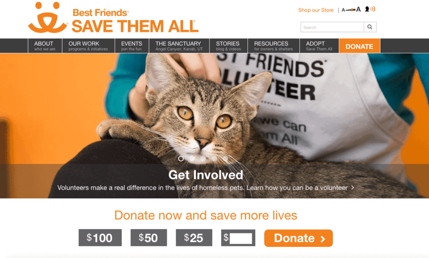Open the Our Work programs menu

coord(88,45)
